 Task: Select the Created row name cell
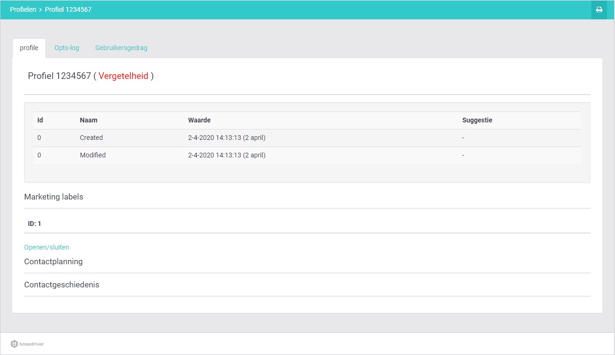91,138
